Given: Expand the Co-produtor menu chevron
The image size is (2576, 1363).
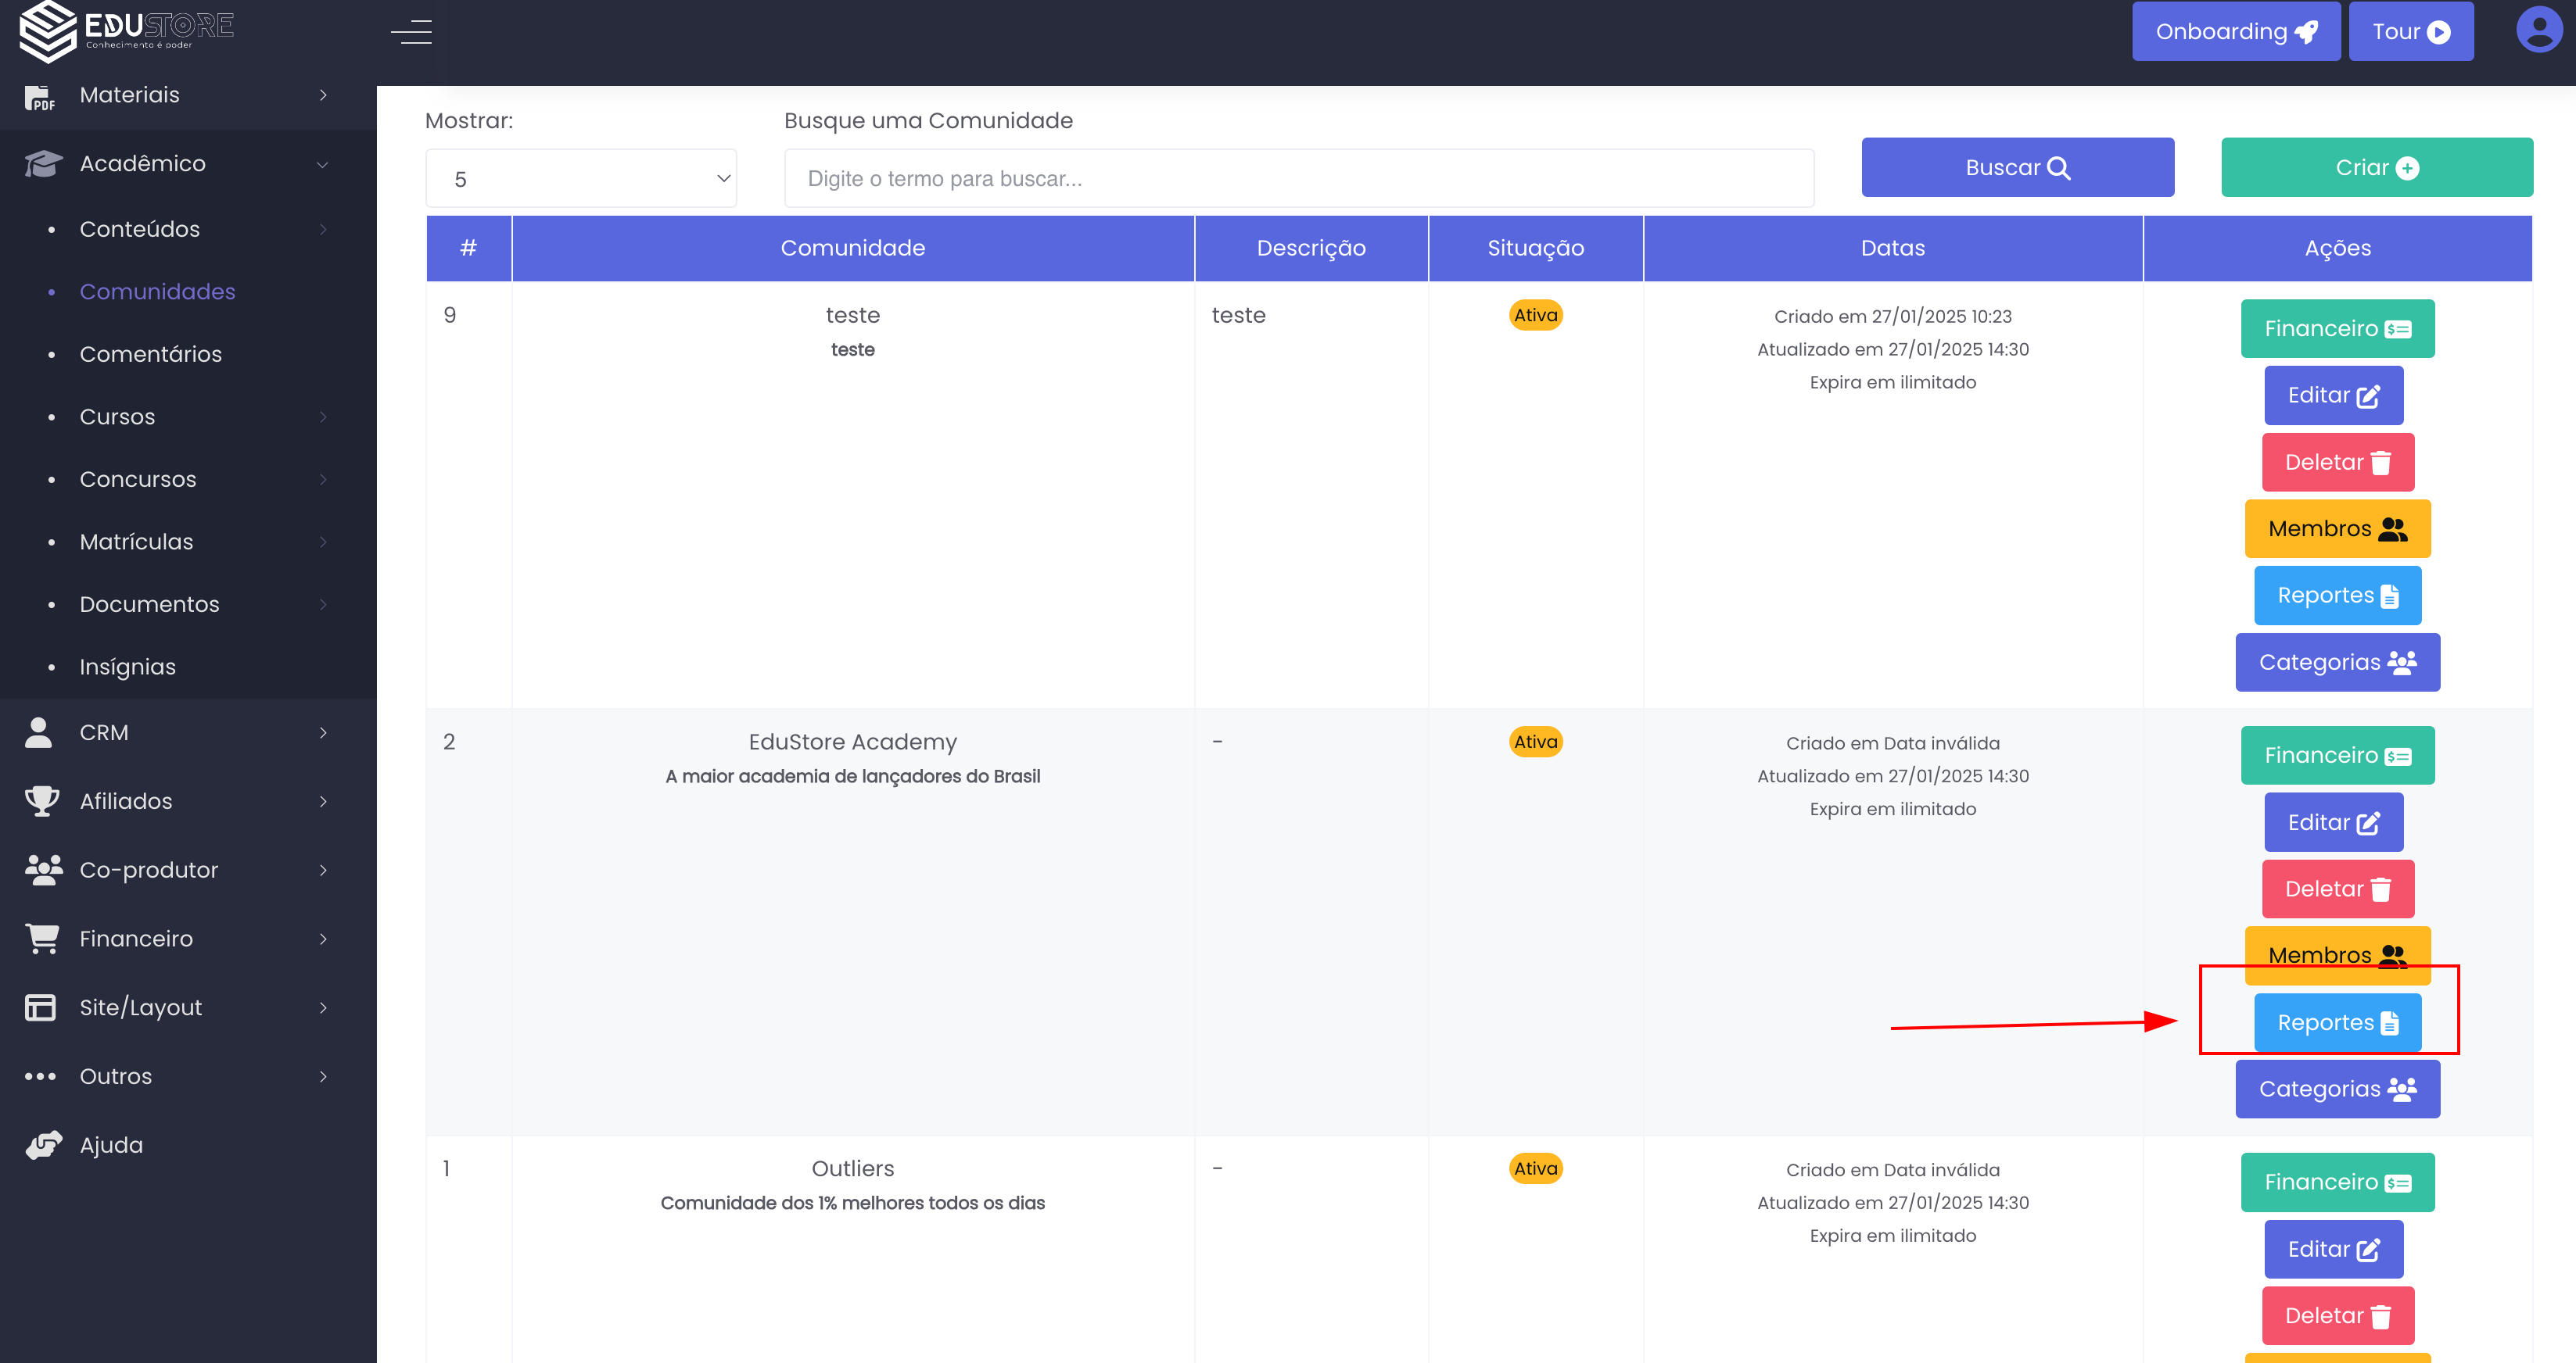Looking at the screenshot, I should pos(322,871).
